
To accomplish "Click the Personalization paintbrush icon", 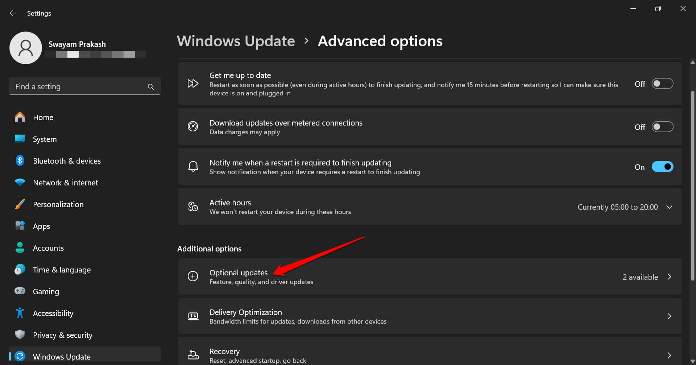I will 20,204.
